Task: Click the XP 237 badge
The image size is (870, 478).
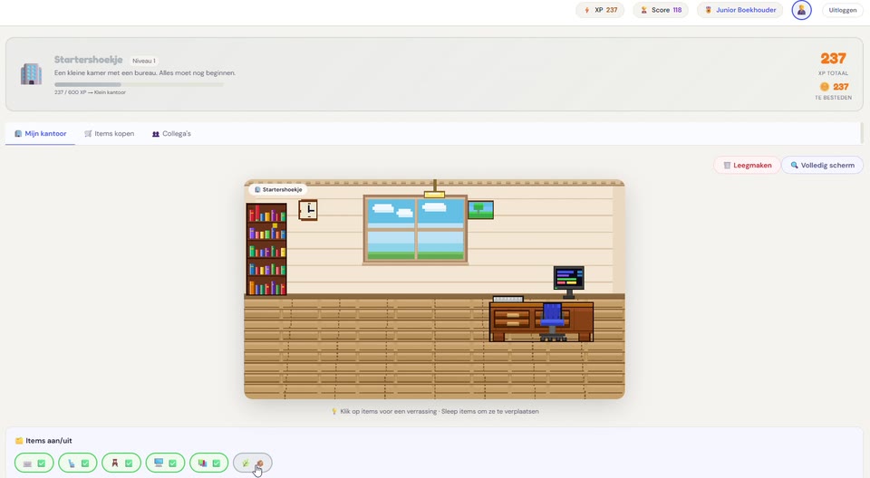Action: click(x=600, y=10)
